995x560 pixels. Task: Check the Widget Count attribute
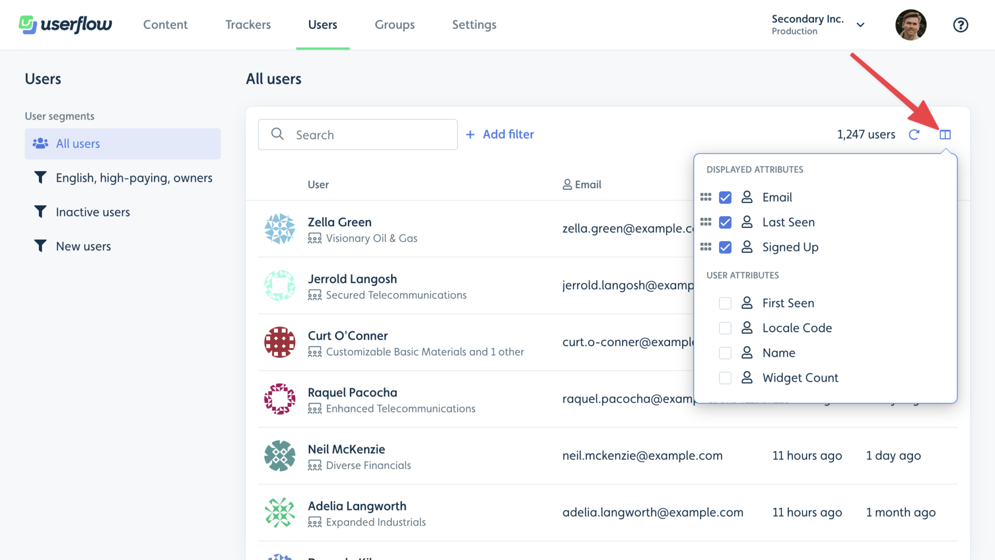[x=725, y=378]
